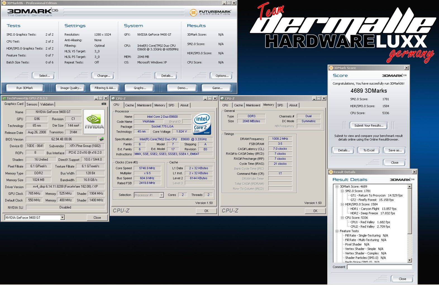Click OK in CPU-Z processor window
This screenshot has width=439, height=285.
[206, 211]
